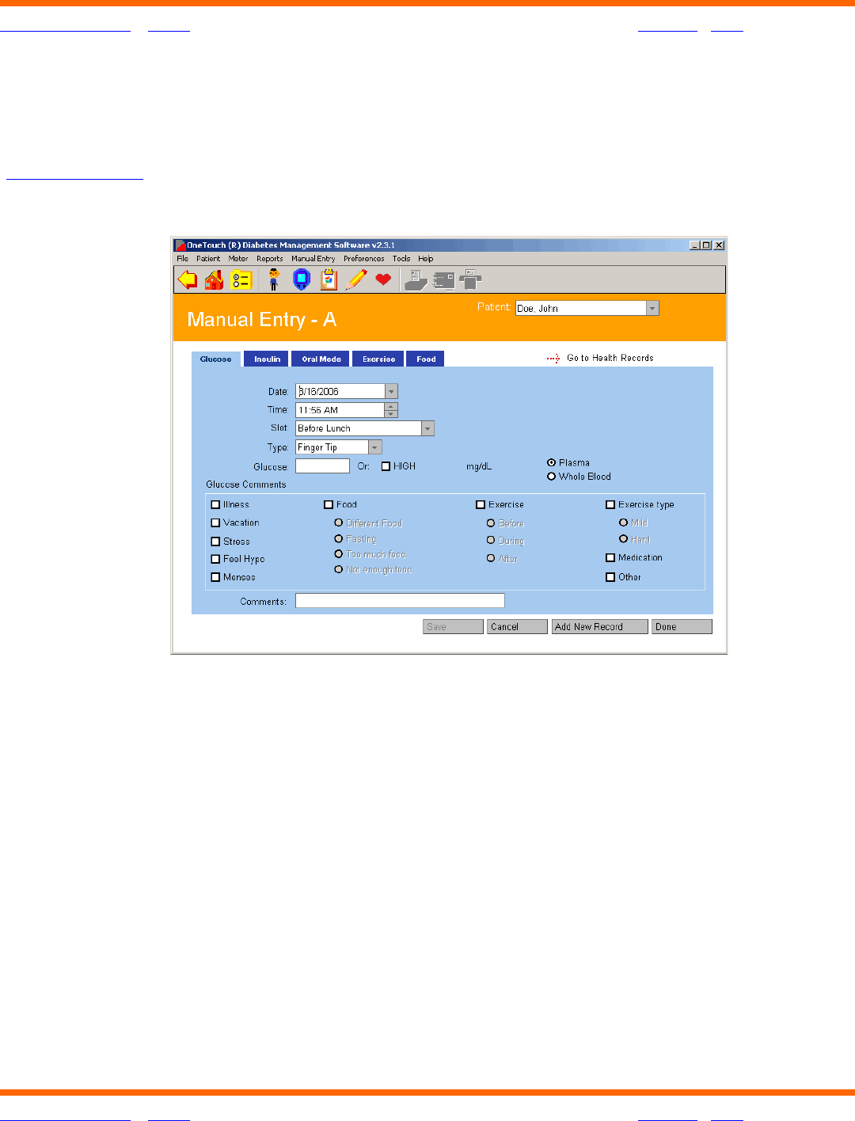Check the Menses checkbox

pyautogui.click(x=215, y=577)
